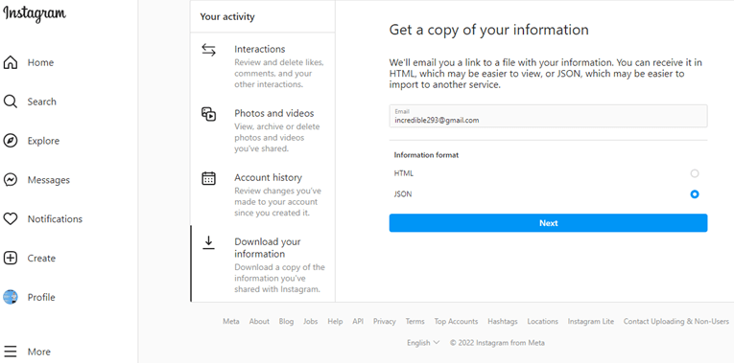
Task: Click the Search magnifier icon
Action: coord(11,102)
